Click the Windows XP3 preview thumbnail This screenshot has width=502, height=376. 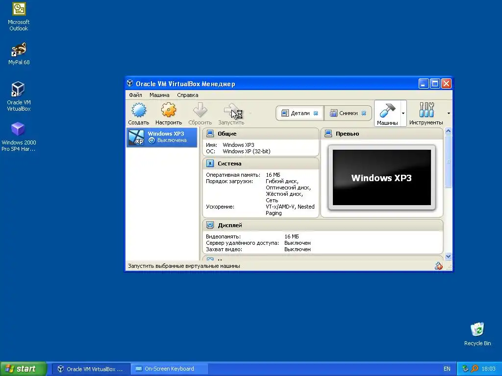(x=381, y=178)
